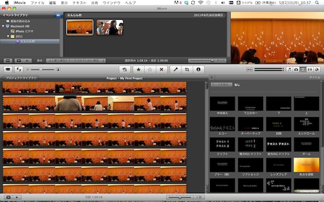Click the title browser vertical scrollbar

[322, 114]
